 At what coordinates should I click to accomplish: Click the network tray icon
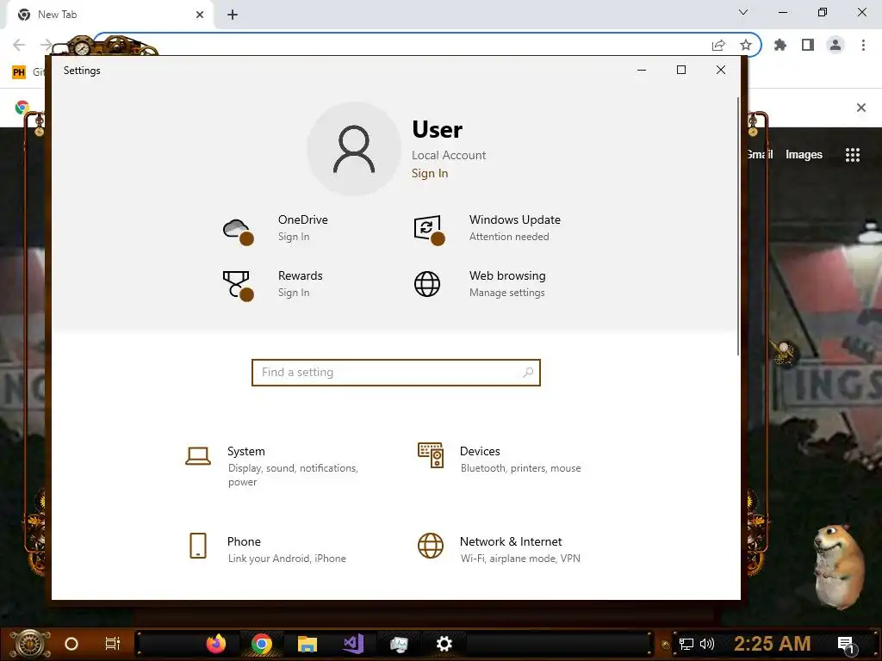pos(686,644)
